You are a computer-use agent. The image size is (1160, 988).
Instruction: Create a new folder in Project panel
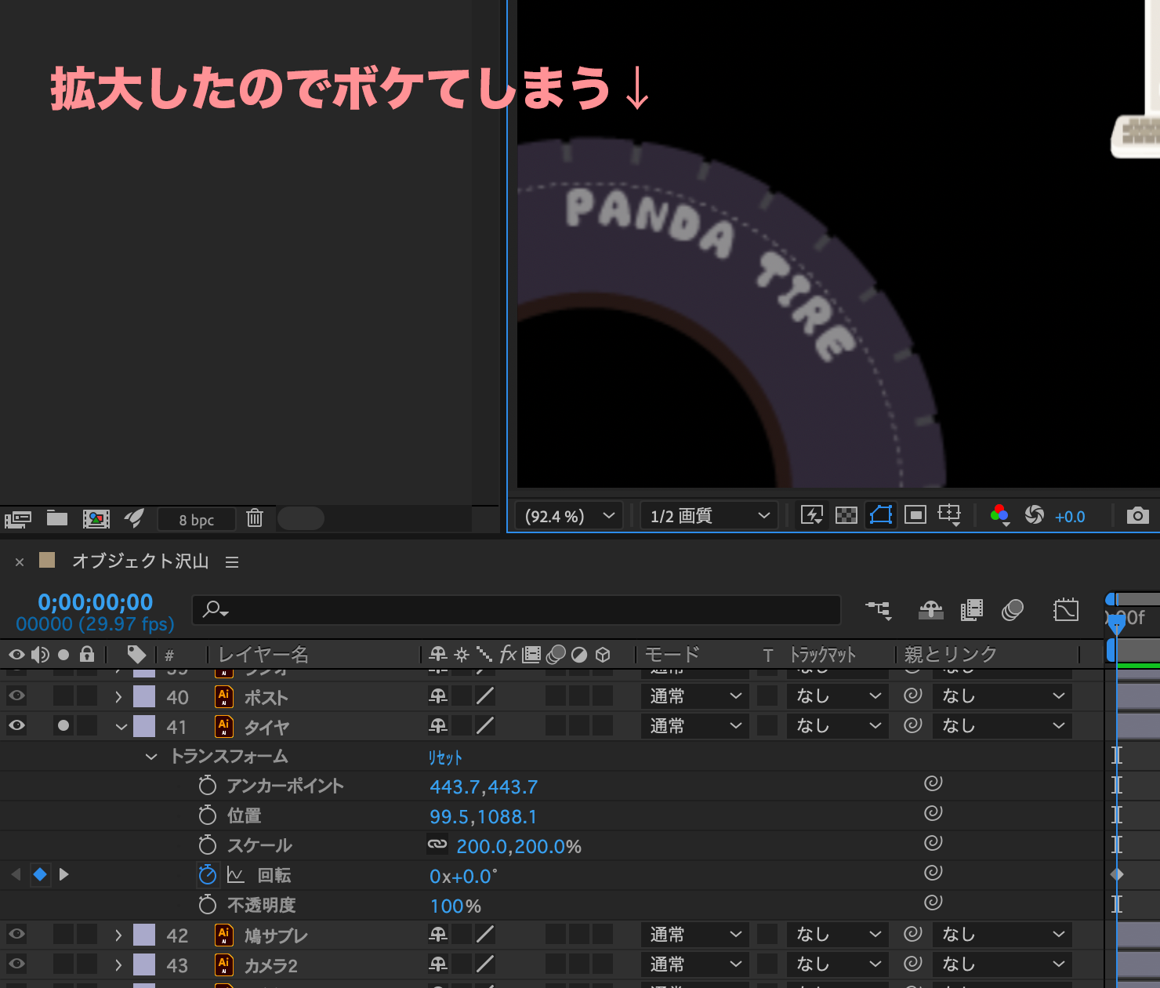(57, 518)
